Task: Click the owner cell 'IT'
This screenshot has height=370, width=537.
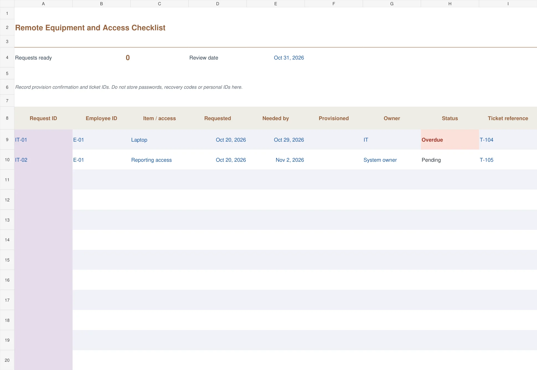Action: point(392,140)
